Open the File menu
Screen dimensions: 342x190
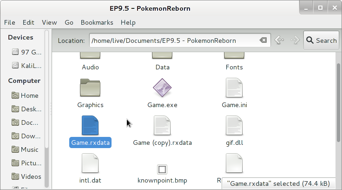click(x=10, y=22)
